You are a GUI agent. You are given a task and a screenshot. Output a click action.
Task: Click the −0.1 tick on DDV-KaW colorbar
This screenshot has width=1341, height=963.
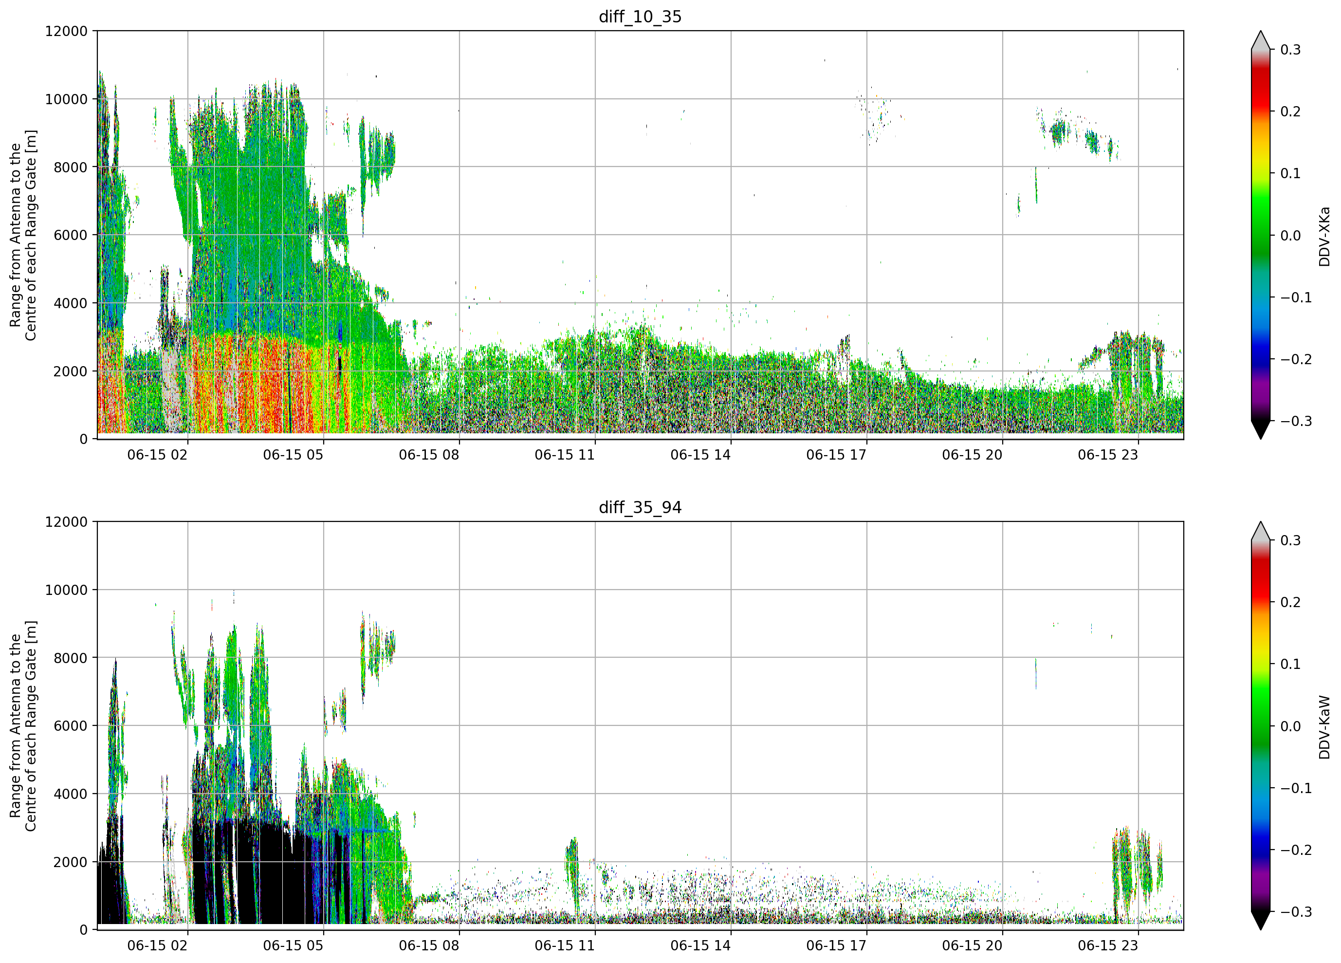pos(1296,788)
